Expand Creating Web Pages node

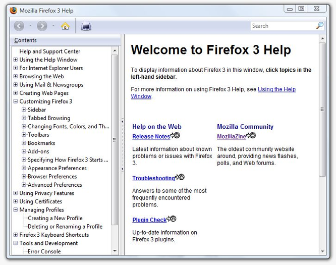[x=16, y=93]
